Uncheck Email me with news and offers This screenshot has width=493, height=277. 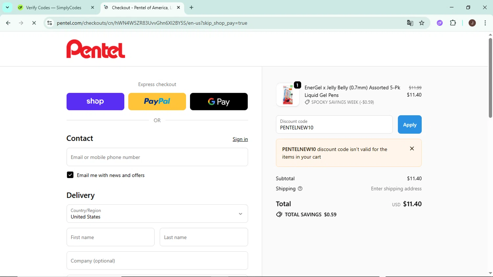(70, 175)
